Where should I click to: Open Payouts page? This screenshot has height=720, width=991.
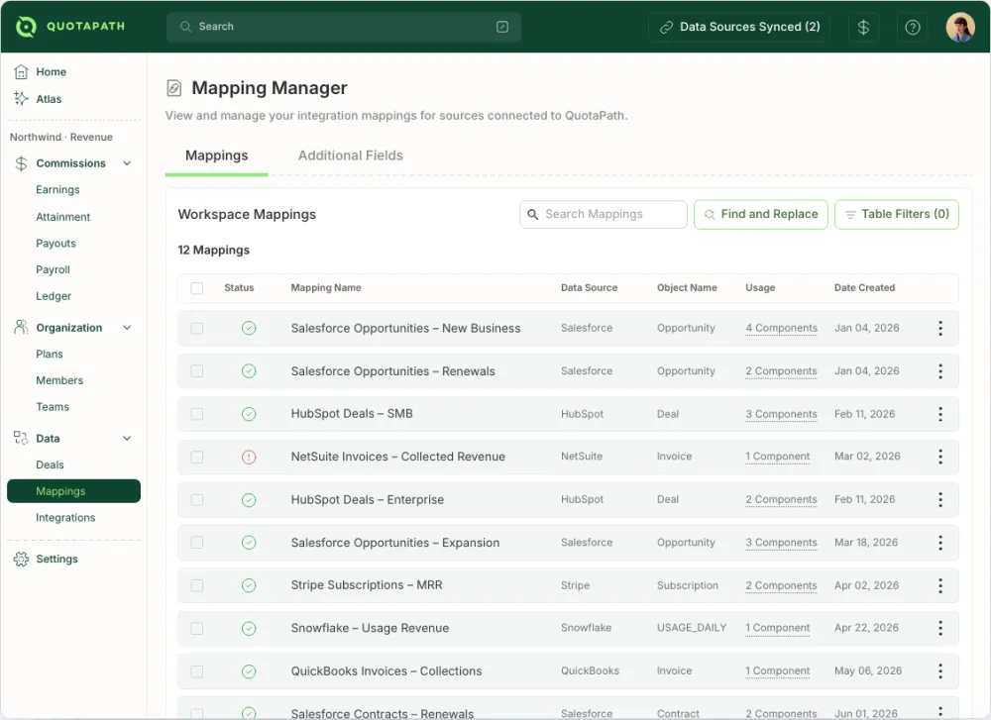[x=55, y=244]
